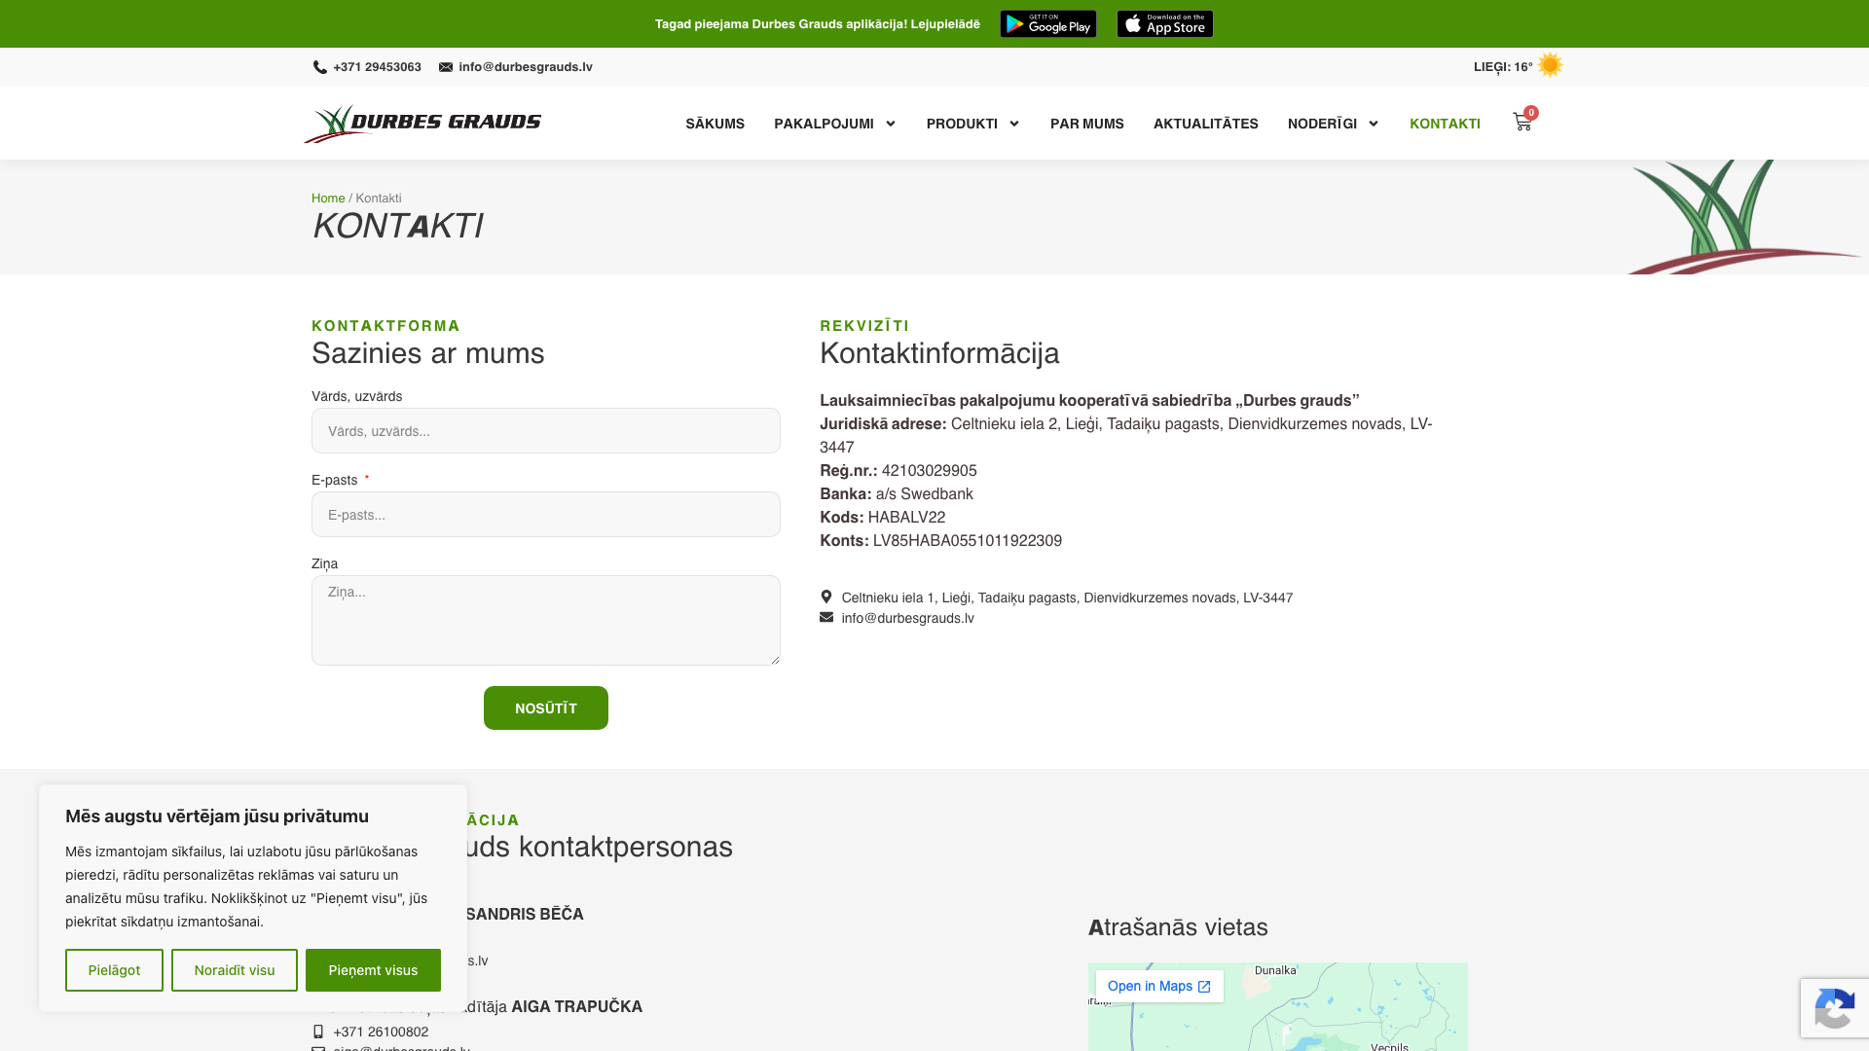Open the shopping cart icon
Viewport: 1869px width, 1051px height.
tap(1522, 123)
